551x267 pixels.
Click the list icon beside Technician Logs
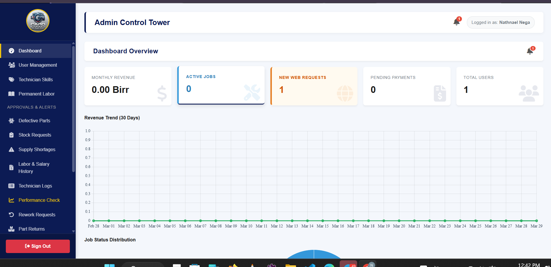pyautogui.click(x=11, y=186)
